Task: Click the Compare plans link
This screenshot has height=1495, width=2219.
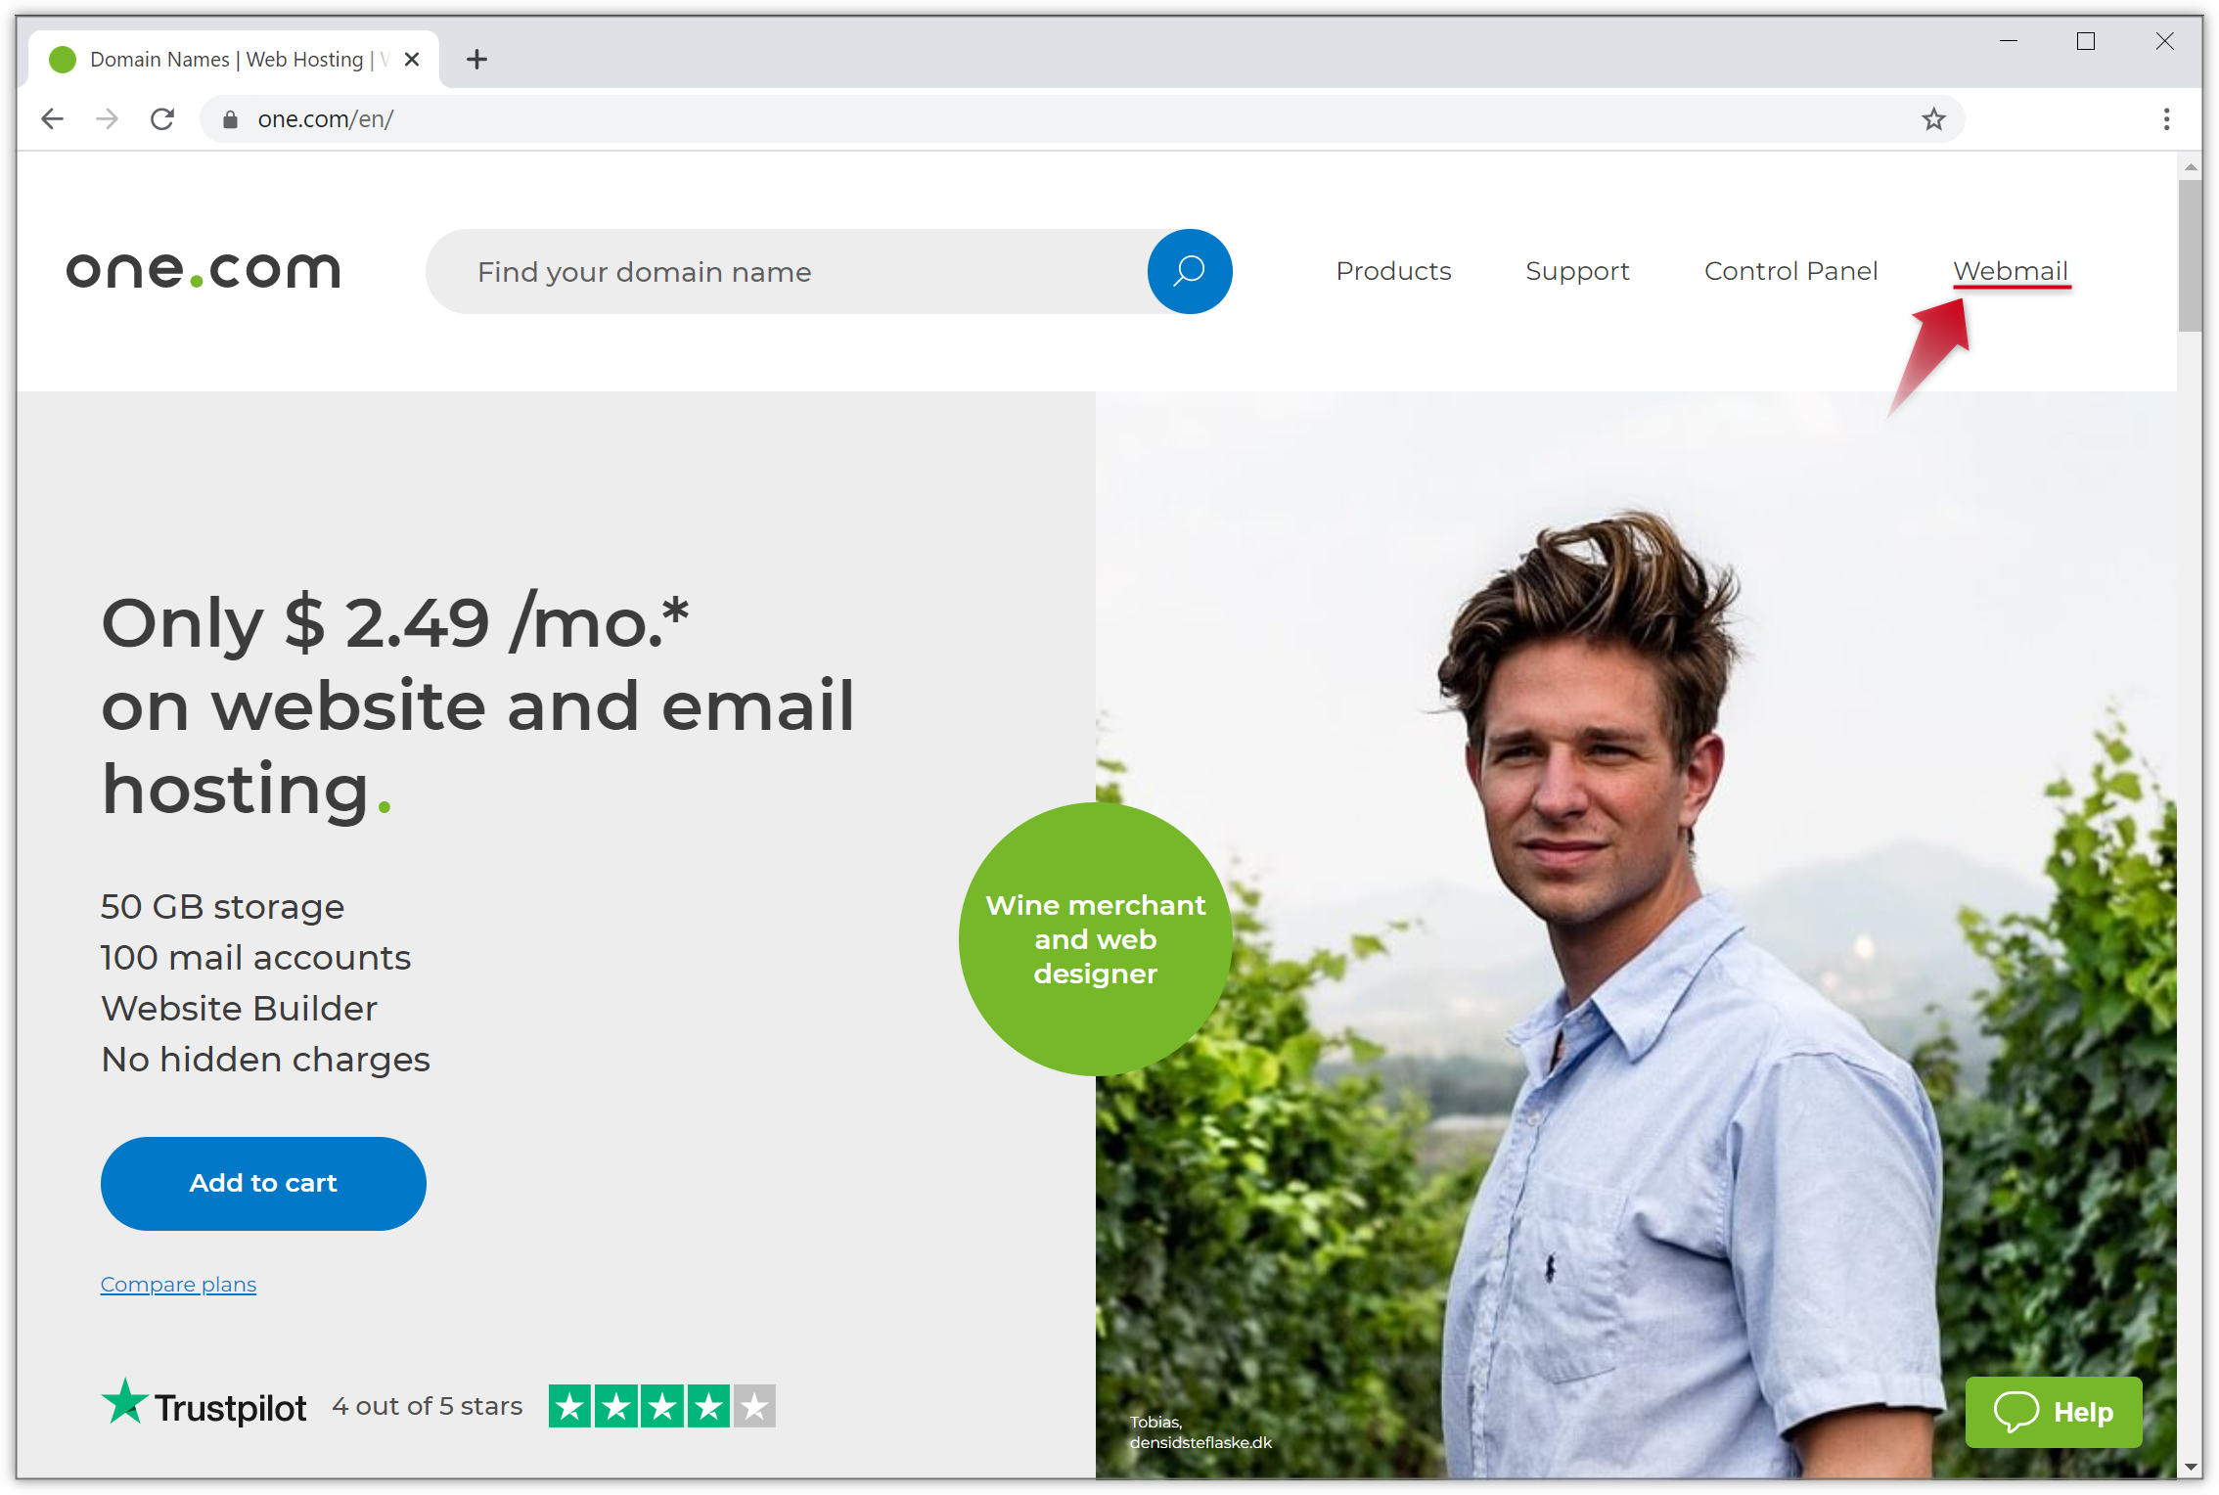Action: pos(178,1283)
